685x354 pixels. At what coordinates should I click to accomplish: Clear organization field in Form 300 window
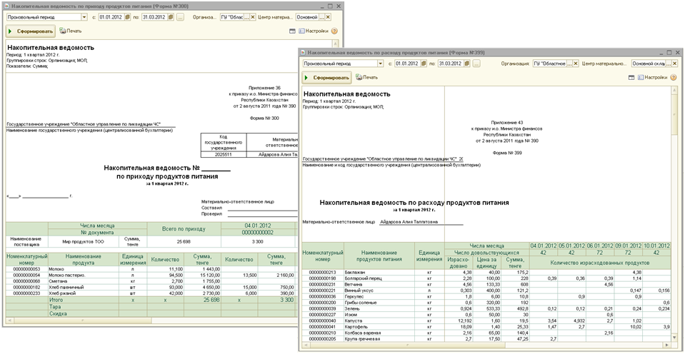tap(253, 16)
